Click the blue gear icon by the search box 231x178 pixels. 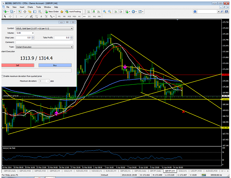coord(195,11)
